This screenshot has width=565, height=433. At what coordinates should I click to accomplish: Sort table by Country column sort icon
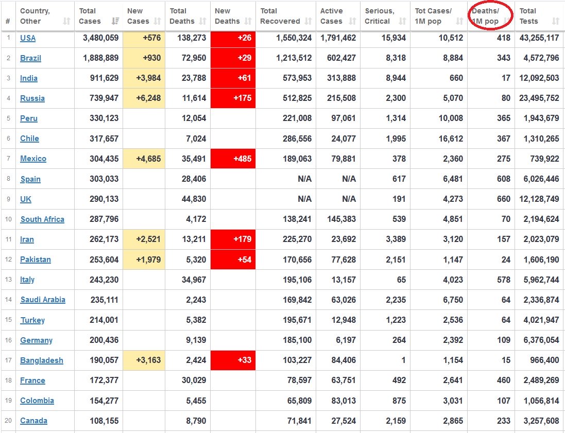click(x=66, y=21)
